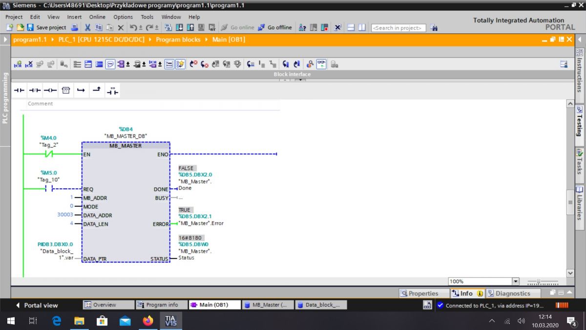Insert a normally closed contact
Viewport: 586px width, 330px height.
[x=35, y=90]
